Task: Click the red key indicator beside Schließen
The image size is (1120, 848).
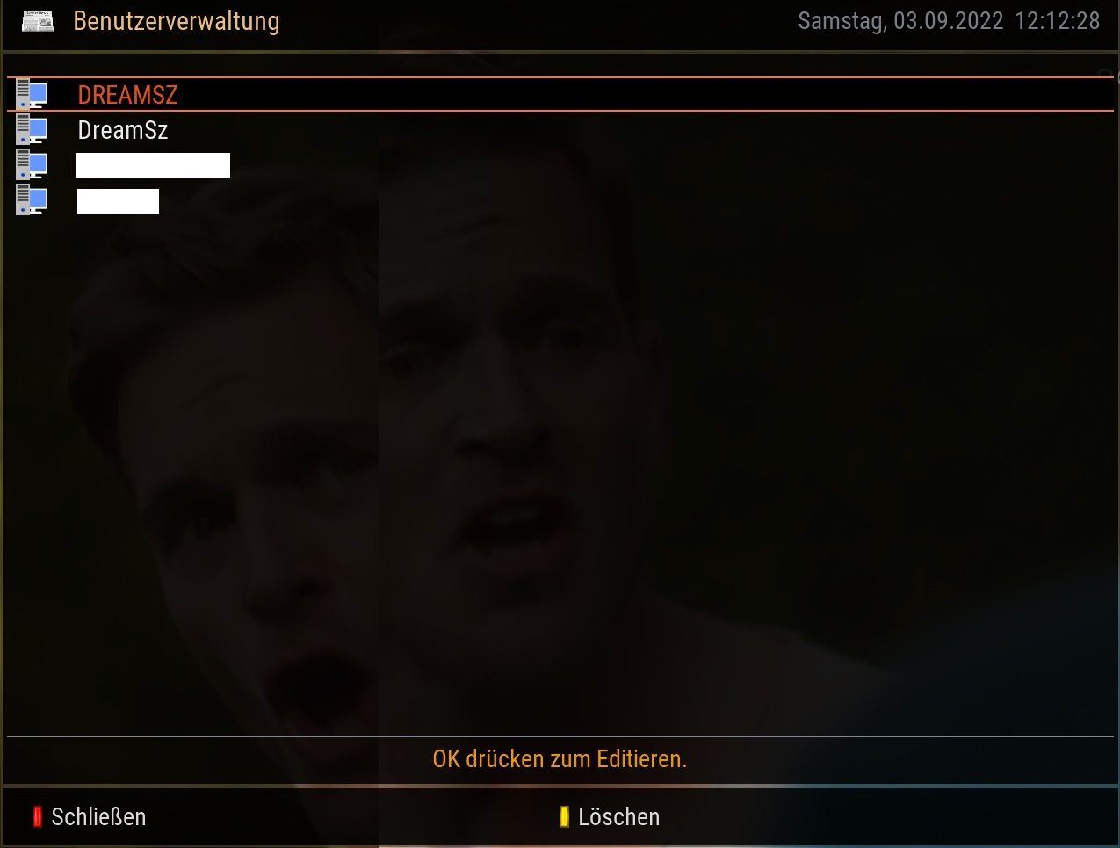Action: [38, 816]
